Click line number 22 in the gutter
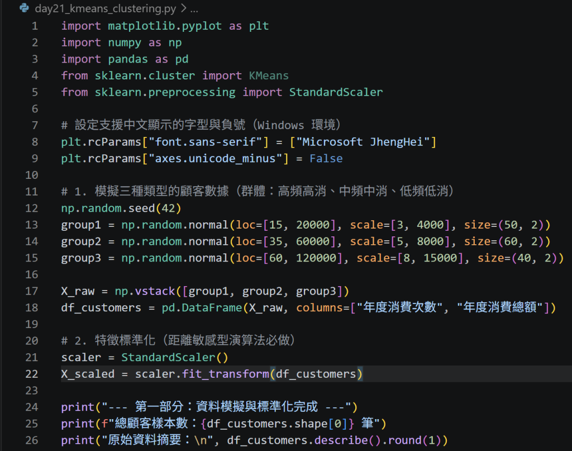Screen dimensions: 572x451 (x=32, y=374)
